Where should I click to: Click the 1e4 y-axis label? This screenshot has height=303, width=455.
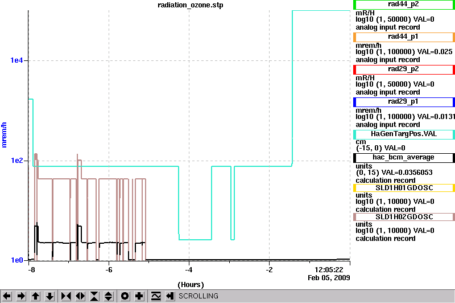[x=16, y=60]
